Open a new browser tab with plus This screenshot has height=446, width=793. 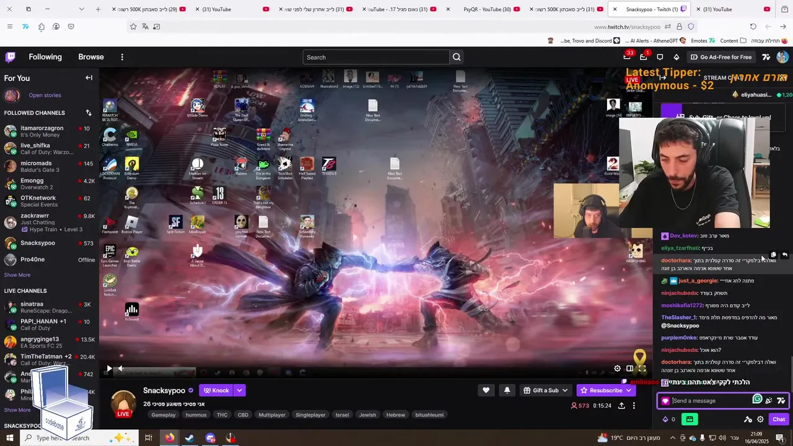[x=98, y=9]
